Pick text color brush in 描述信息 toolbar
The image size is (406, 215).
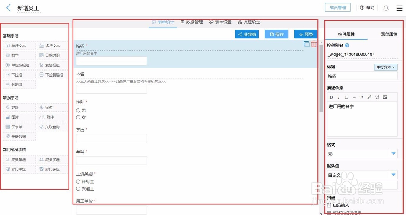[x=362, y=97]
